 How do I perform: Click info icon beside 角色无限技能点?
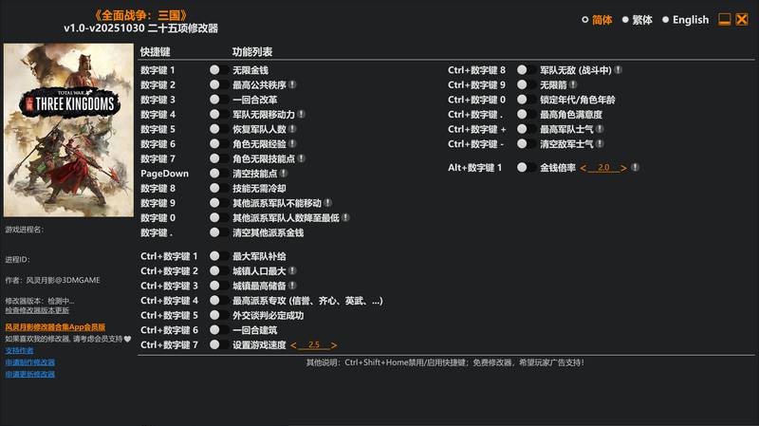coord(301,158)
